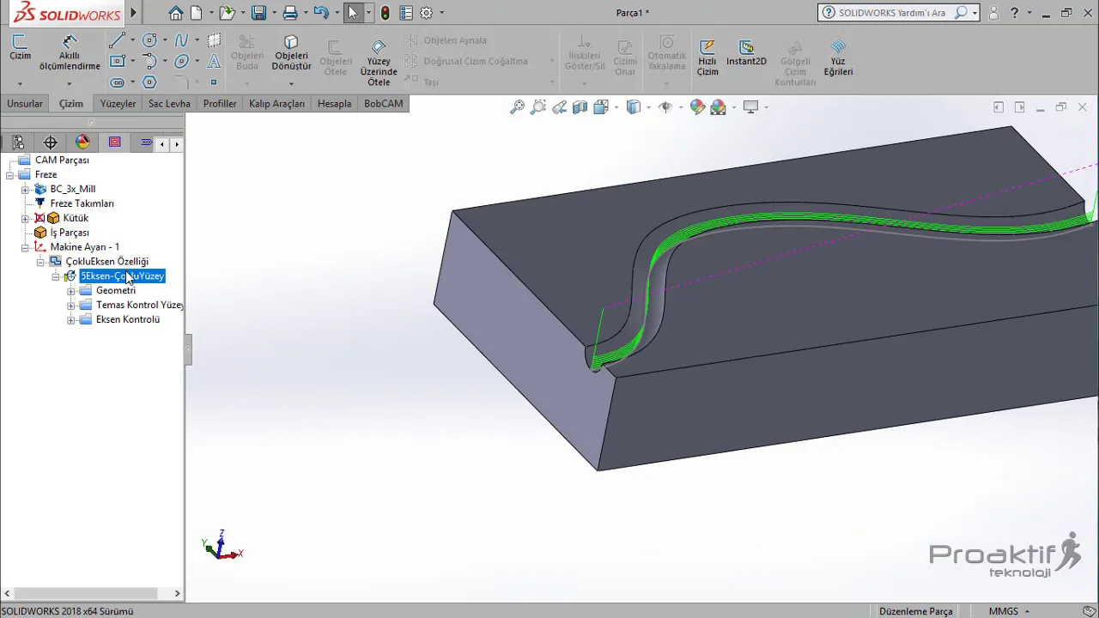The image size is (1099, 618).
Task: Open the crosshair DimXpert manager tab
Action: coord(51,142)
